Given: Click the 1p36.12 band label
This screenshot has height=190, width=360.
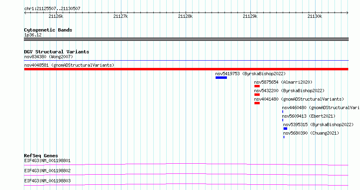Looking at the screenshot, I should point(33,35).
